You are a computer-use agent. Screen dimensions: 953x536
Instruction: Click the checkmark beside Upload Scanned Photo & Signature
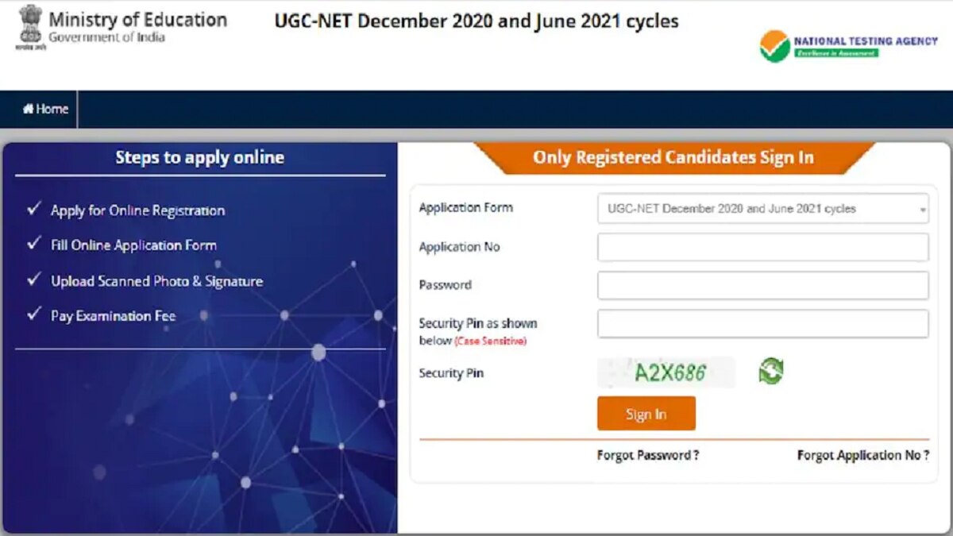33,280
